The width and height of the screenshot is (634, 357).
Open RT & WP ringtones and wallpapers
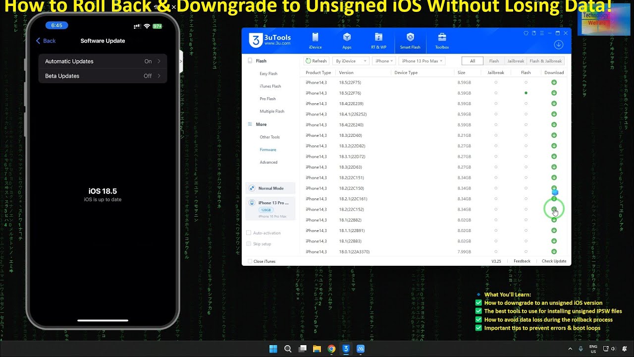pos(378,41)
